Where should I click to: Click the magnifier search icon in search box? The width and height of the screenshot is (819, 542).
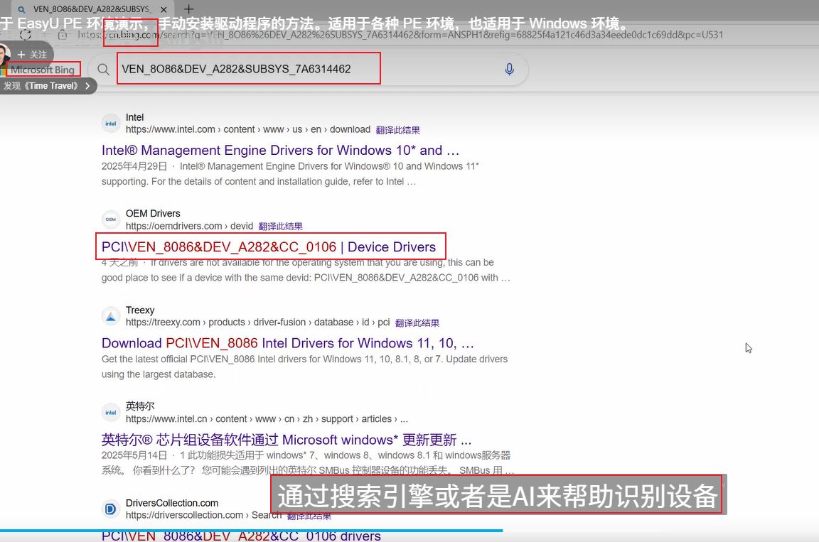coord(103,70)
